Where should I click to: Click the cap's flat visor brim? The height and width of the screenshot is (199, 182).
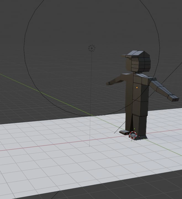click(126, 56)
